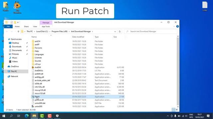The image size is (213, 119).
Task: Expand chevron after Ant Download Manager breadcrumb
Action: [93, 31]
